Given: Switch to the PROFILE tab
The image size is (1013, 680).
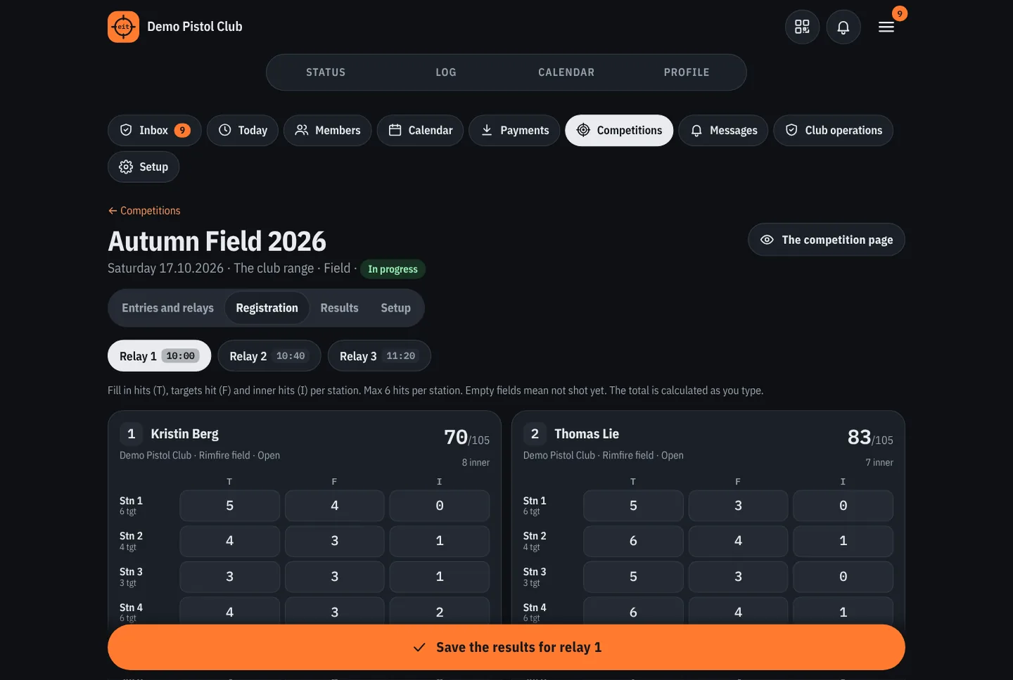Looking at the screenshot, I should click(x=687, y=72).
